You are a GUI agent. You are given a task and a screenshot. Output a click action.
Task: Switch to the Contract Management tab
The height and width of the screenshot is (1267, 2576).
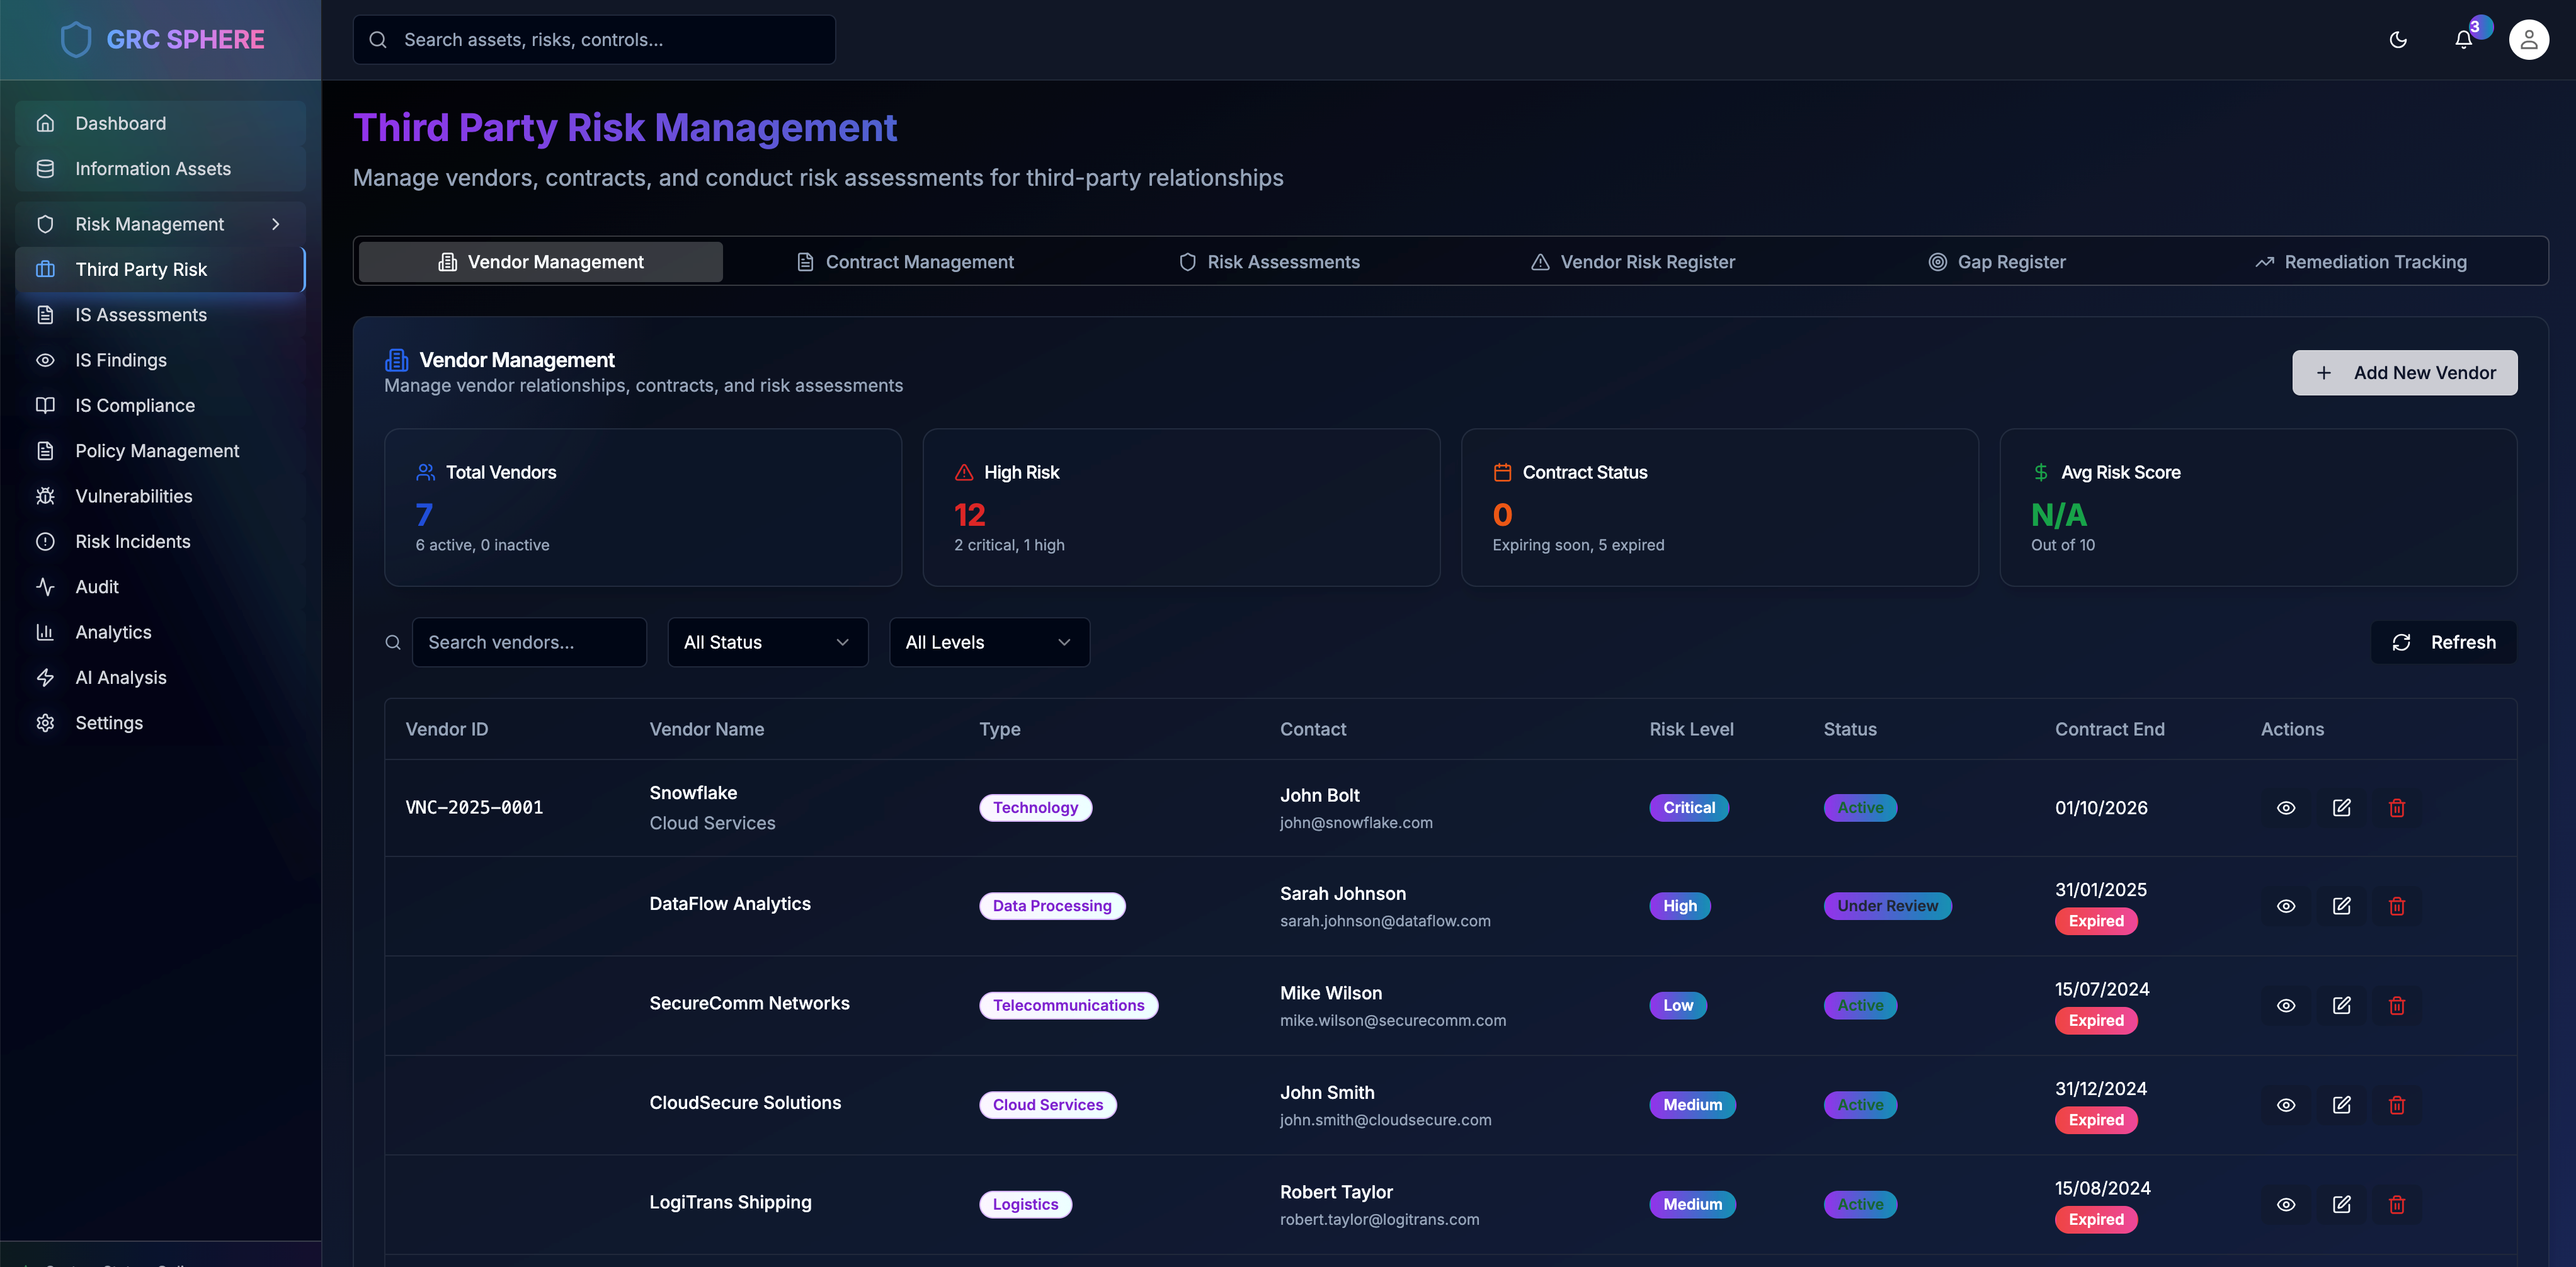(x=905, y=262)
